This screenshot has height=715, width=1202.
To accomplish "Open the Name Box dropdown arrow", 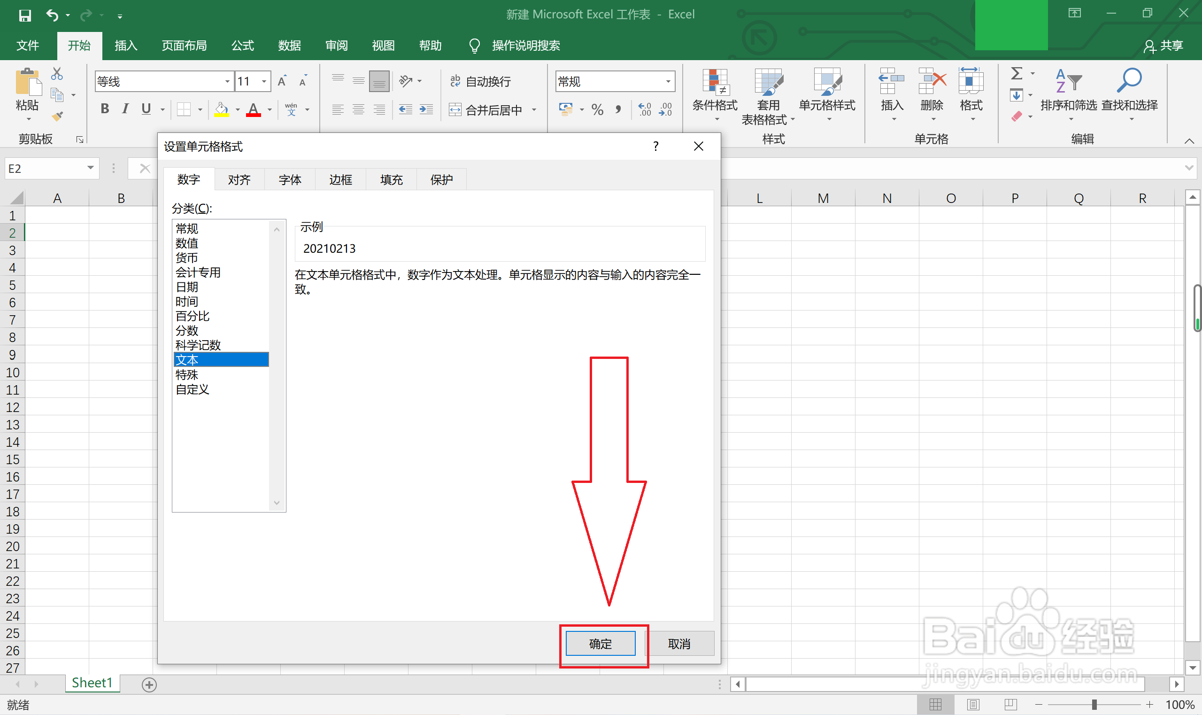I will (90, 168).
